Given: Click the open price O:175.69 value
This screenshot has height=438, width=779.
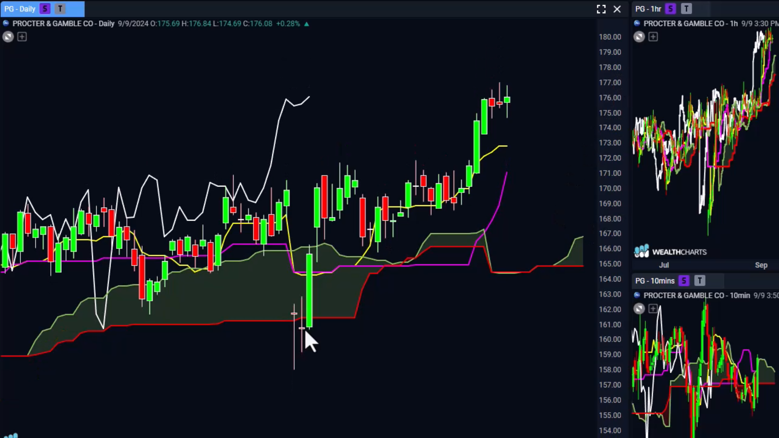Looking at the screenshot, I should (165, 24).
